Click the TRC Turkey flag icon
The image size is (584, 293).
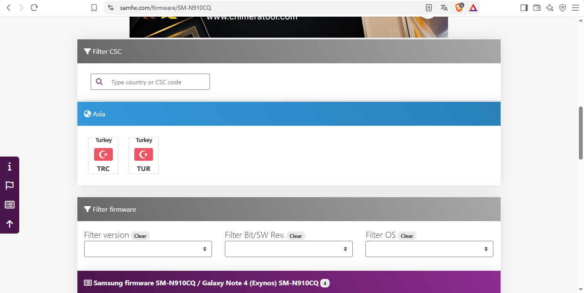pyautogui.click(x=103, y=154)
